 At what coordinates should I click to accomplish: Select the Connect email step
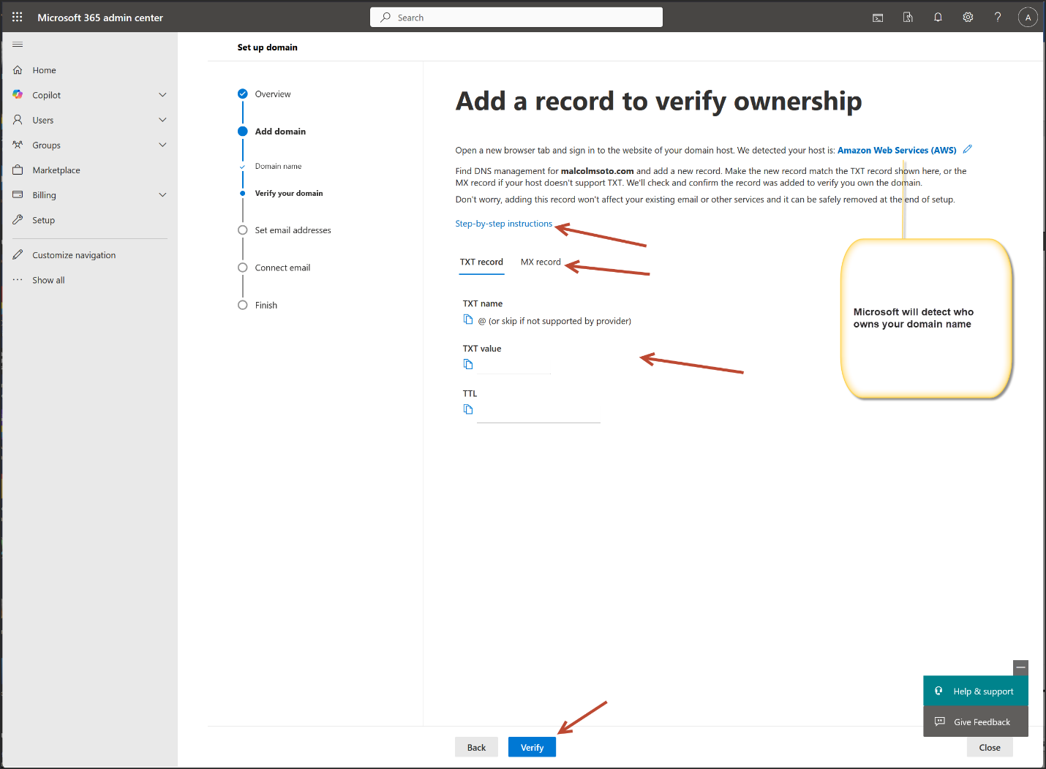tap(282, 268)
